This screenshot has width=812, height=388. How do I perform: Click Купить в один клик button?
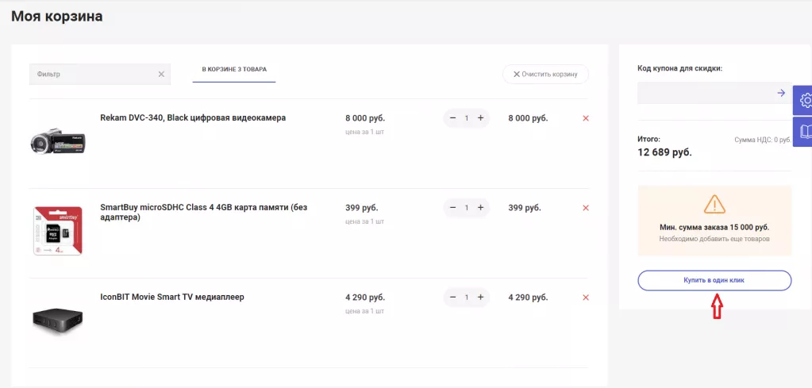point(714,280)
